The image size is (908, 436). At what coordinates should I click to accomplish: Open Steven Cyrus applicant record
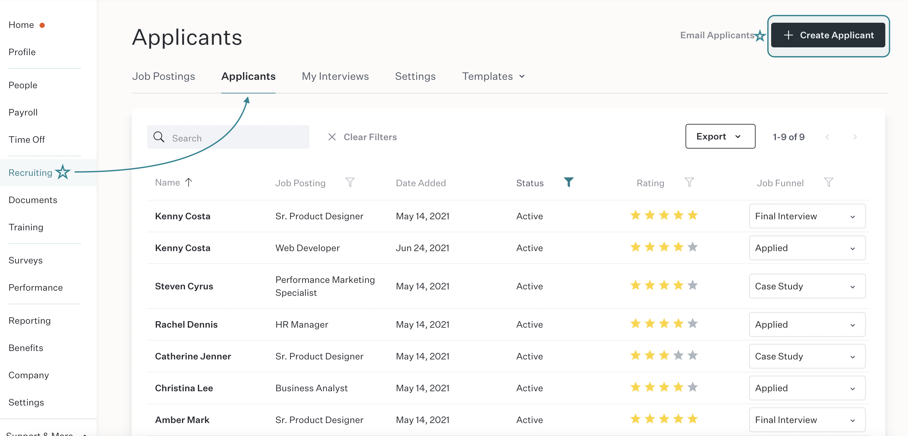(x=184, y=286)
